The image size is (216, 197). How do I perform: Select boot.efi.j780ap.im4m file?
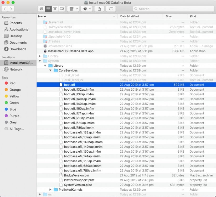tap(126, 128)
